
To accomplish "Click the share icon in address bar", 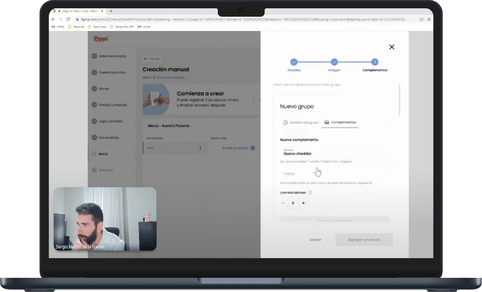I will coord(422,19).
